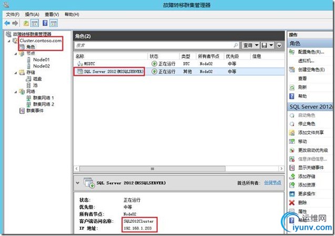Click 虚拟机... action
Screen dimensions: 335x236
306,61
